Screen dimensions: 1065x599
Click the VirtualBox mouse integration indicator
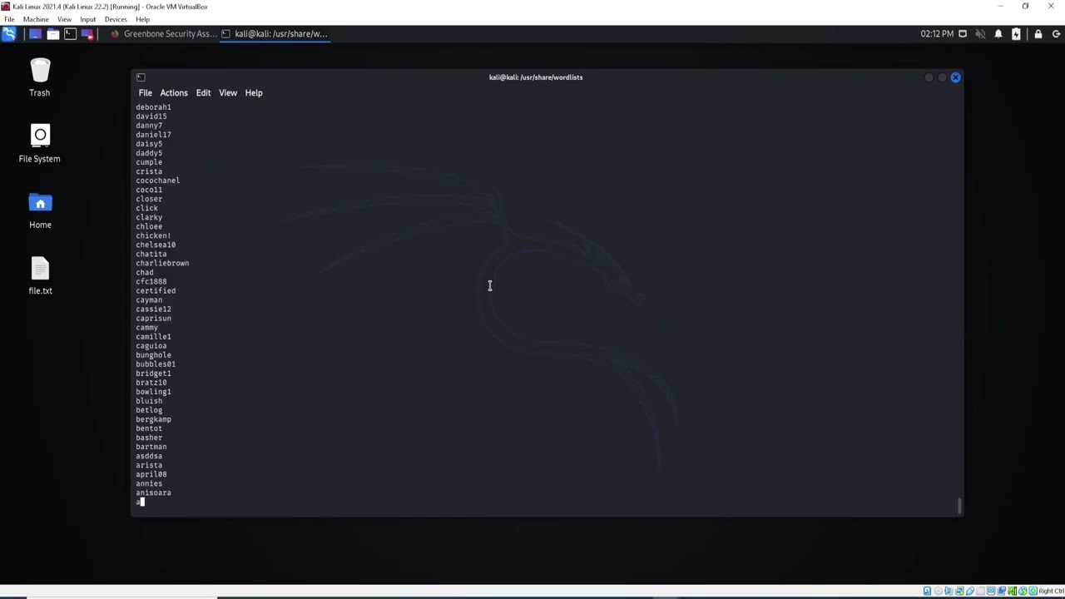pos(1023,591)
